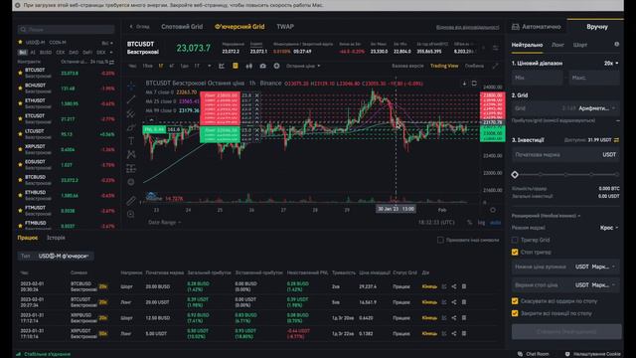Image resolution: width=636 pixels, height=358 pixels.
Task: Close the energy warning banner
Action: coord(18,5)
